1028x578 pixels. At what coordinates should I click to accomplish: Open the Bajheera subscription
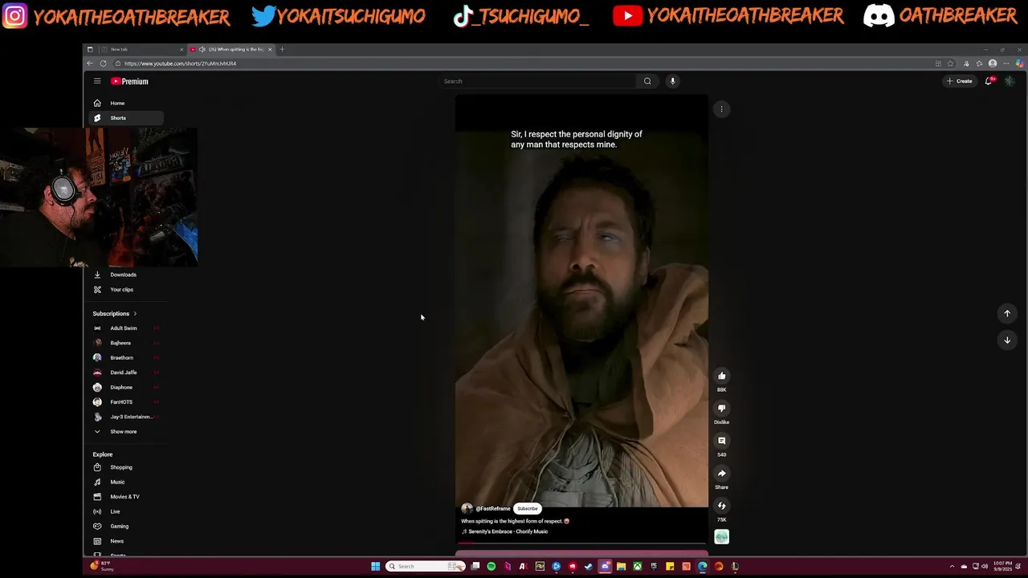pos(124,343)
